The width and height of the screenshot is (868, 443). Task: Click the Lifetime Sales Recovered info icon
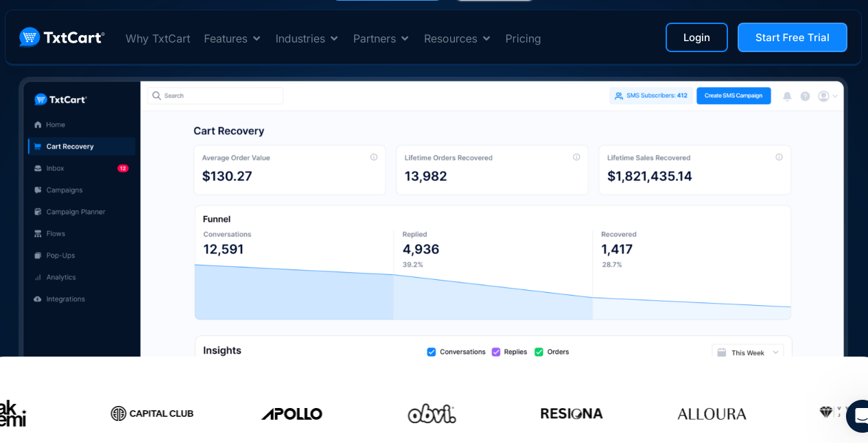(x=779, y=157)
